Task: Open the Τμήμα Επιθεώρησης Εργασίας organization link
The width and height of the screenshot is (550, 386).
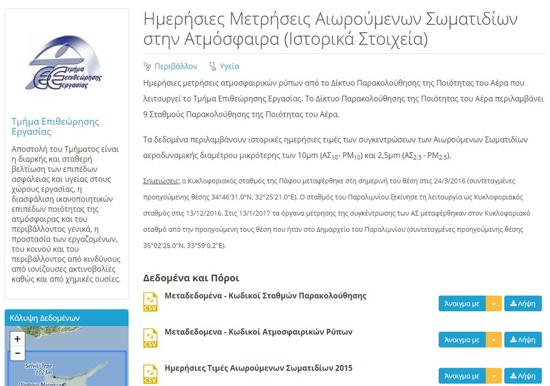Action: (55, 126)
